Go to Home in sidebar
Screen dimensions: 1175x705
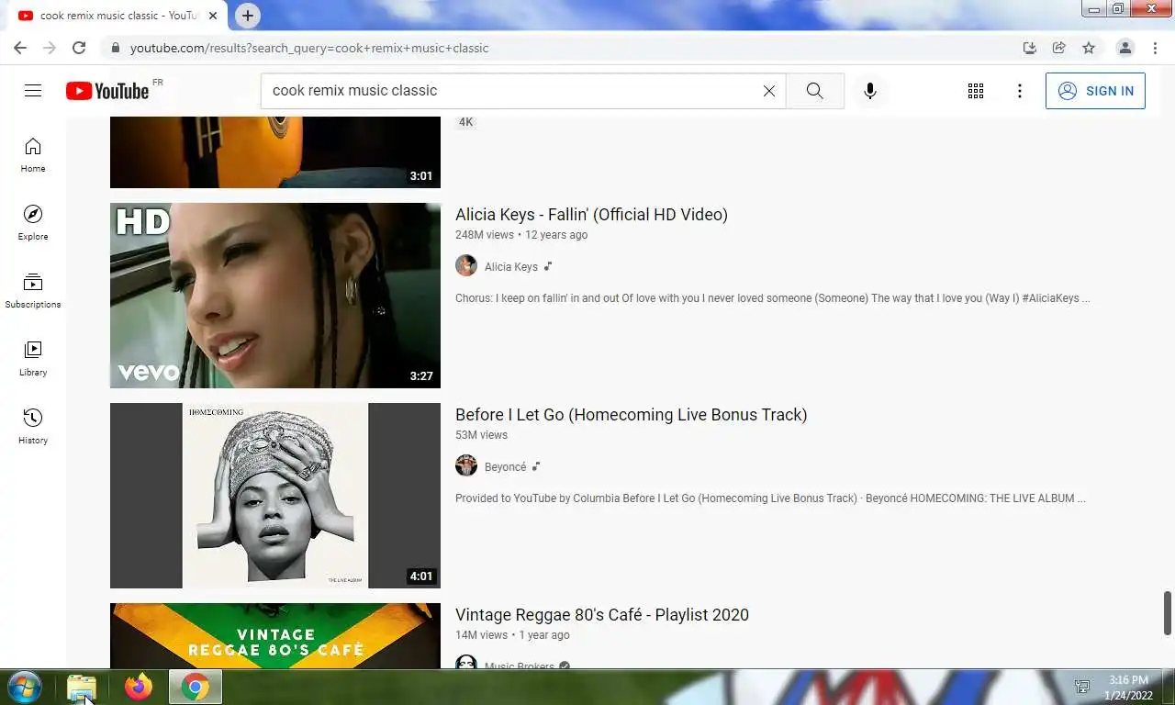coord(33,155)
